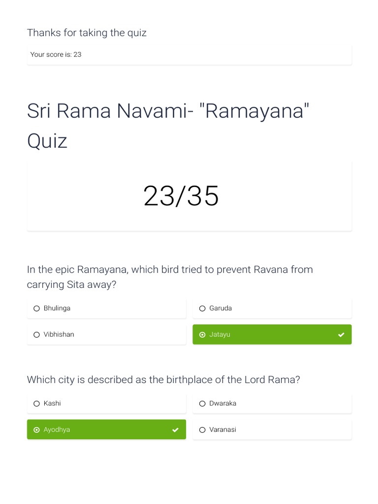
Task: Select the Kashi radio button
Action: [36, 404]
